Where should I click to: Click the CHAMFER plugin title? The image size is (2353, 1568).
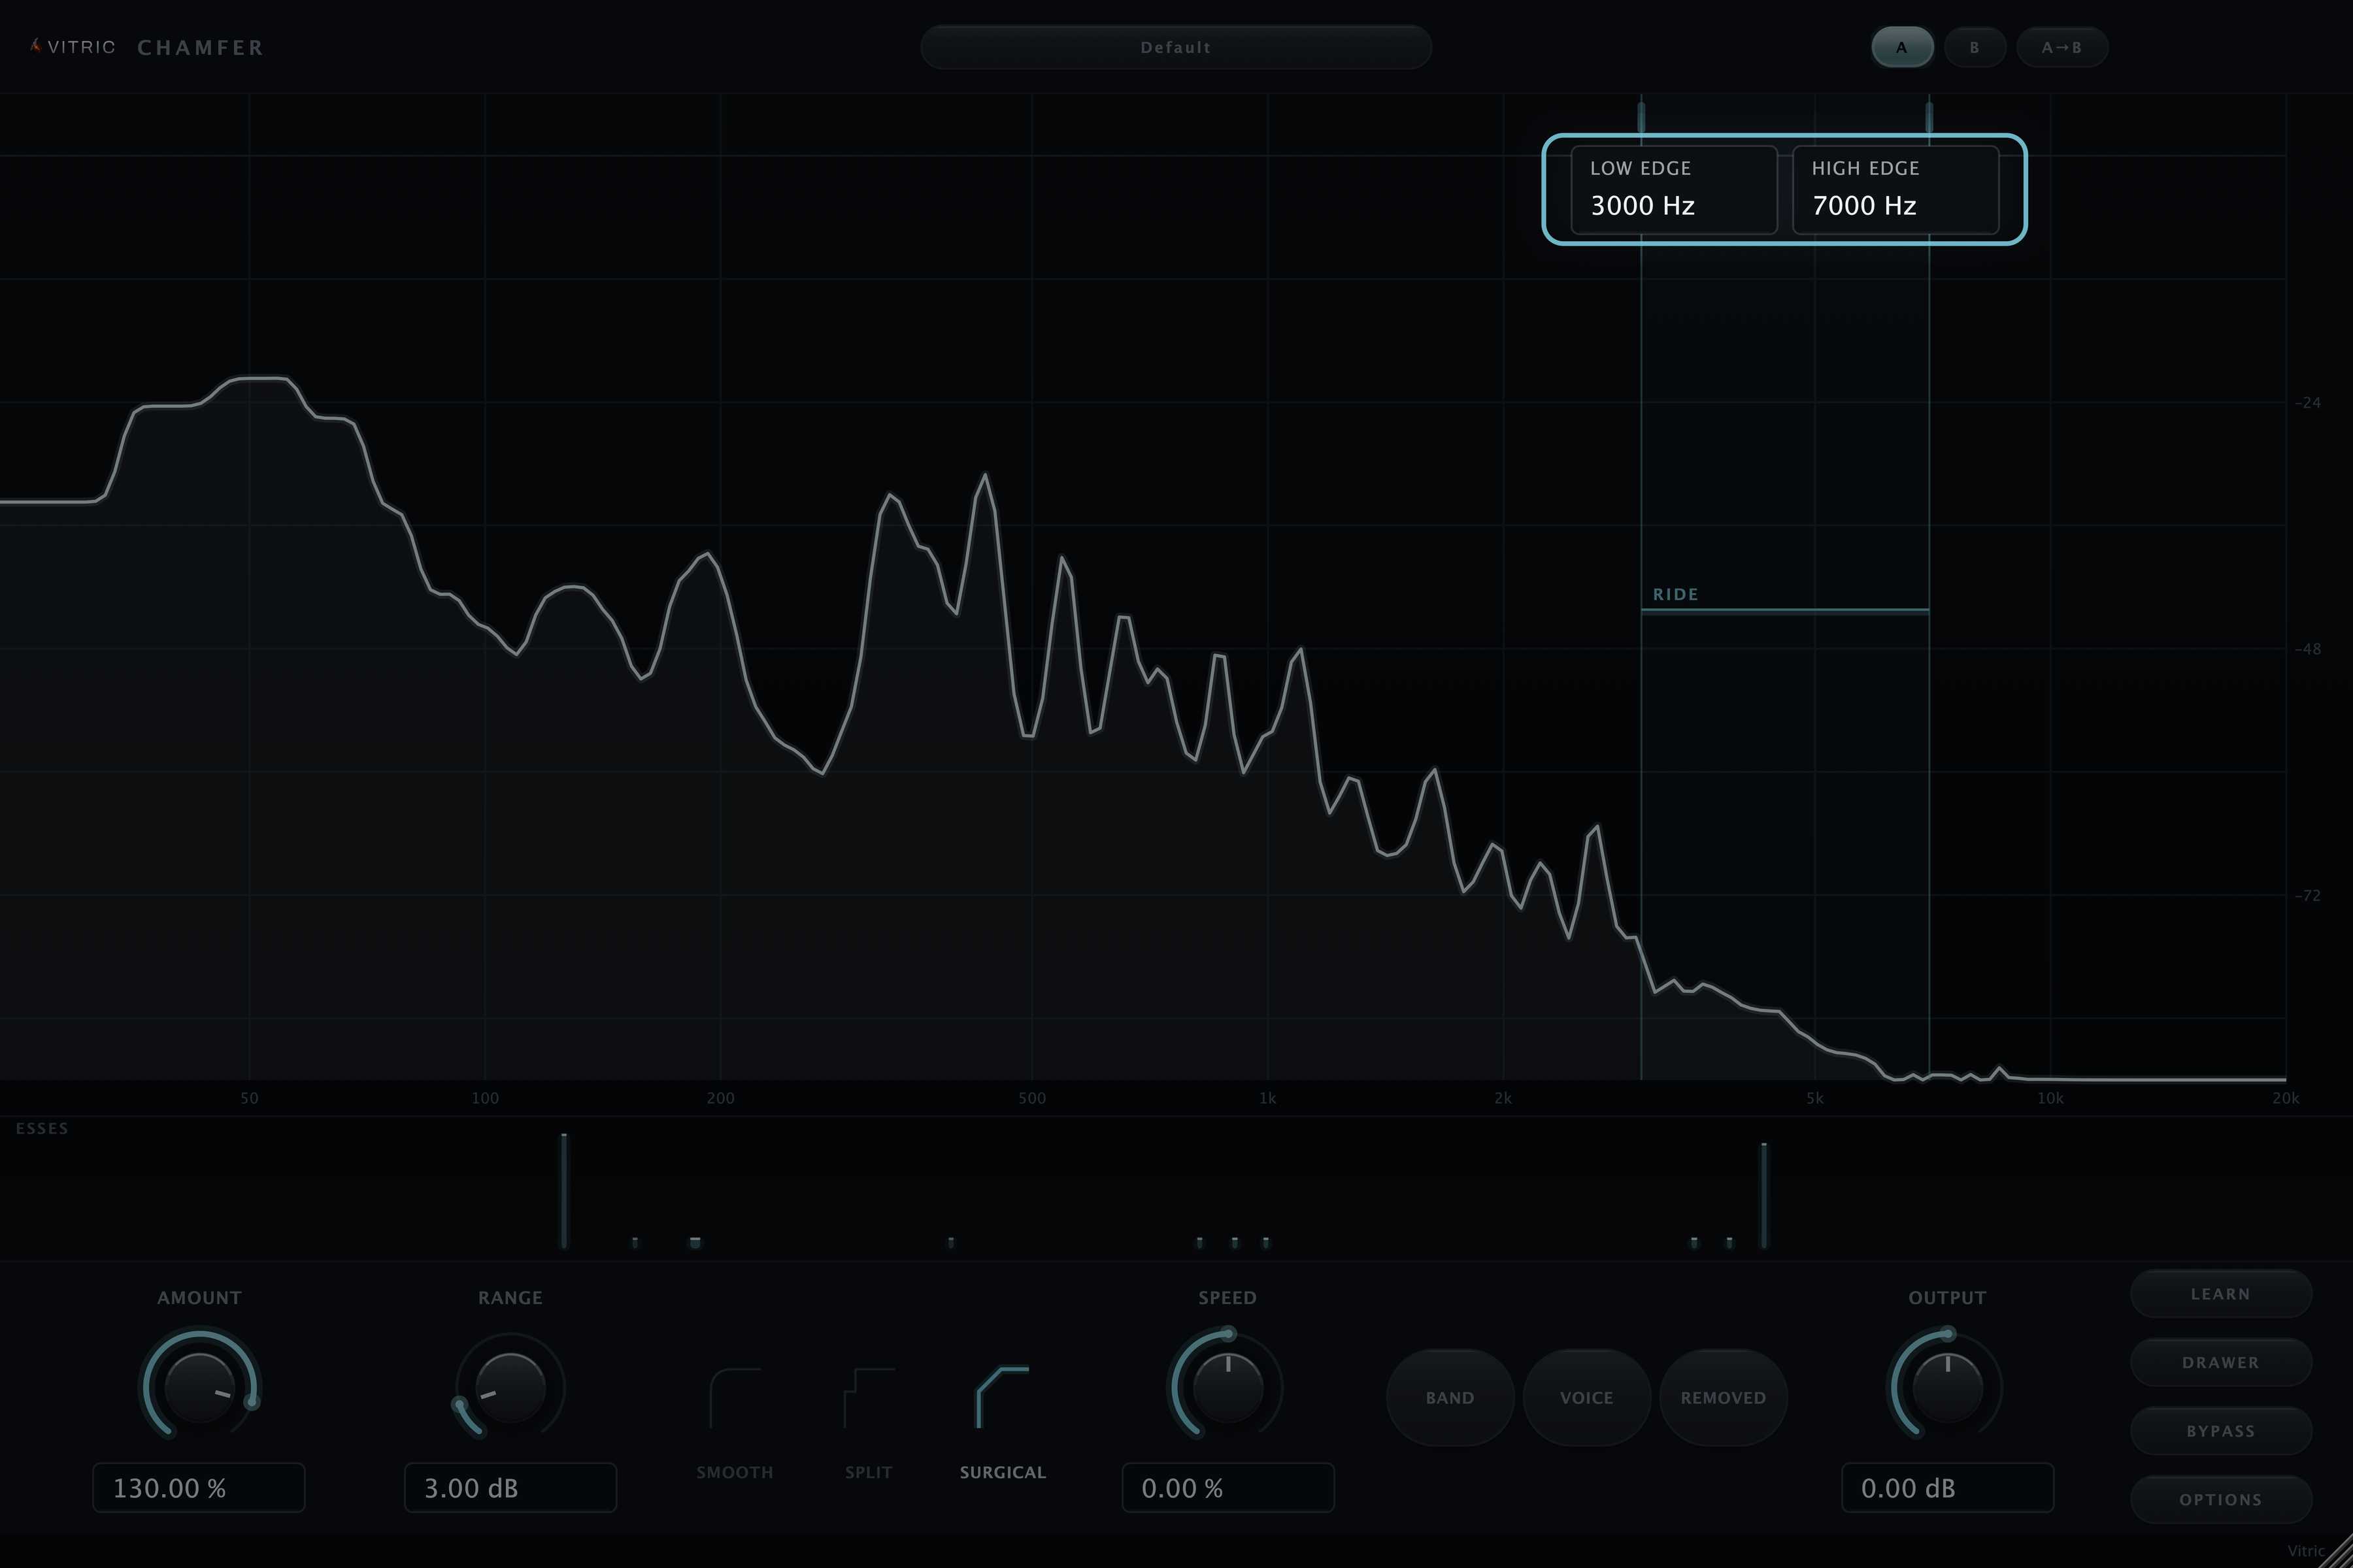coord(200,47)
